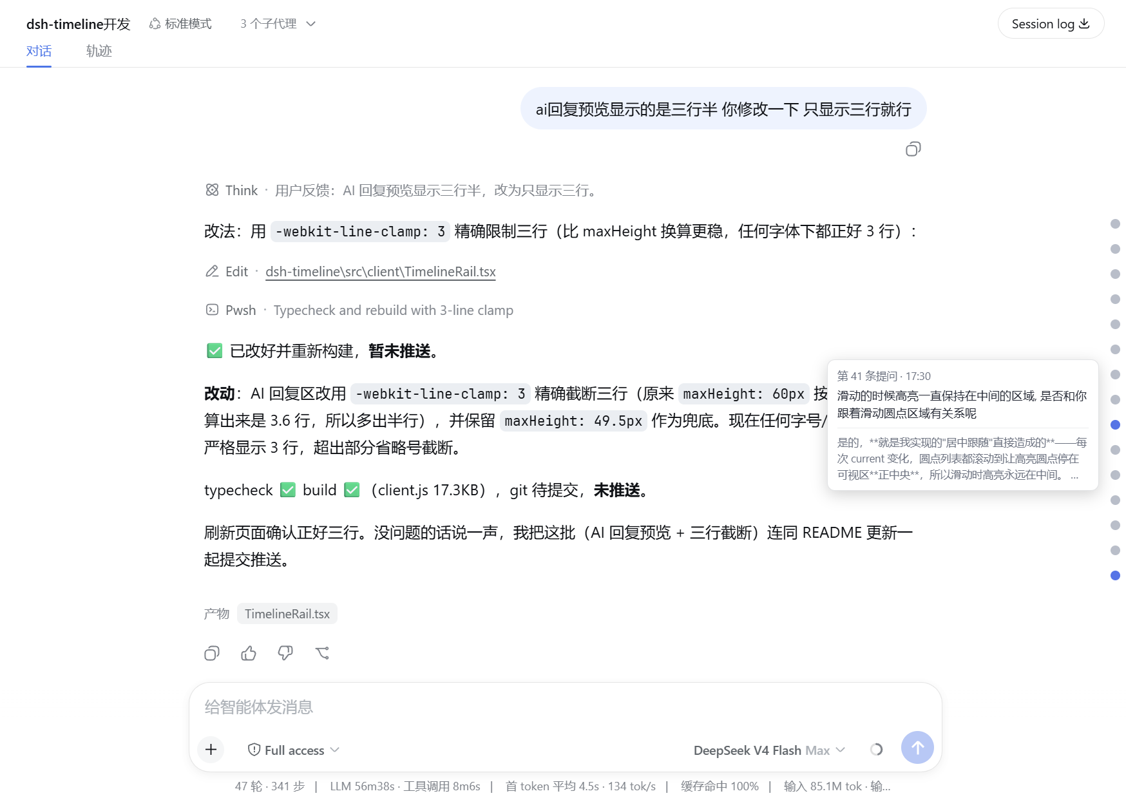
Task: Click the status entry 缓存命中 100%
Action: tap(720, 786)
